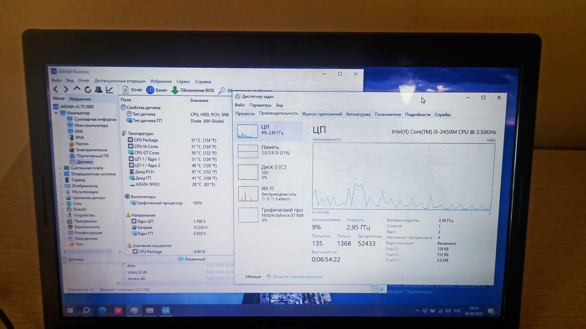Click Обновления BIOS with green arrow

(x=193, y=90)
